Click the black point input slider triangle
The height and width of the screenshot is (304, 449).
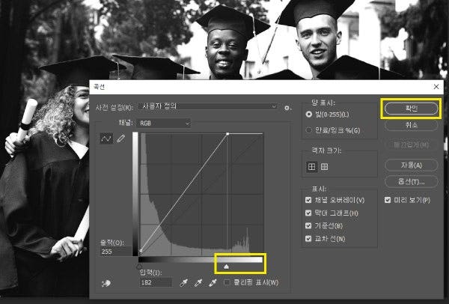(139, 267)
